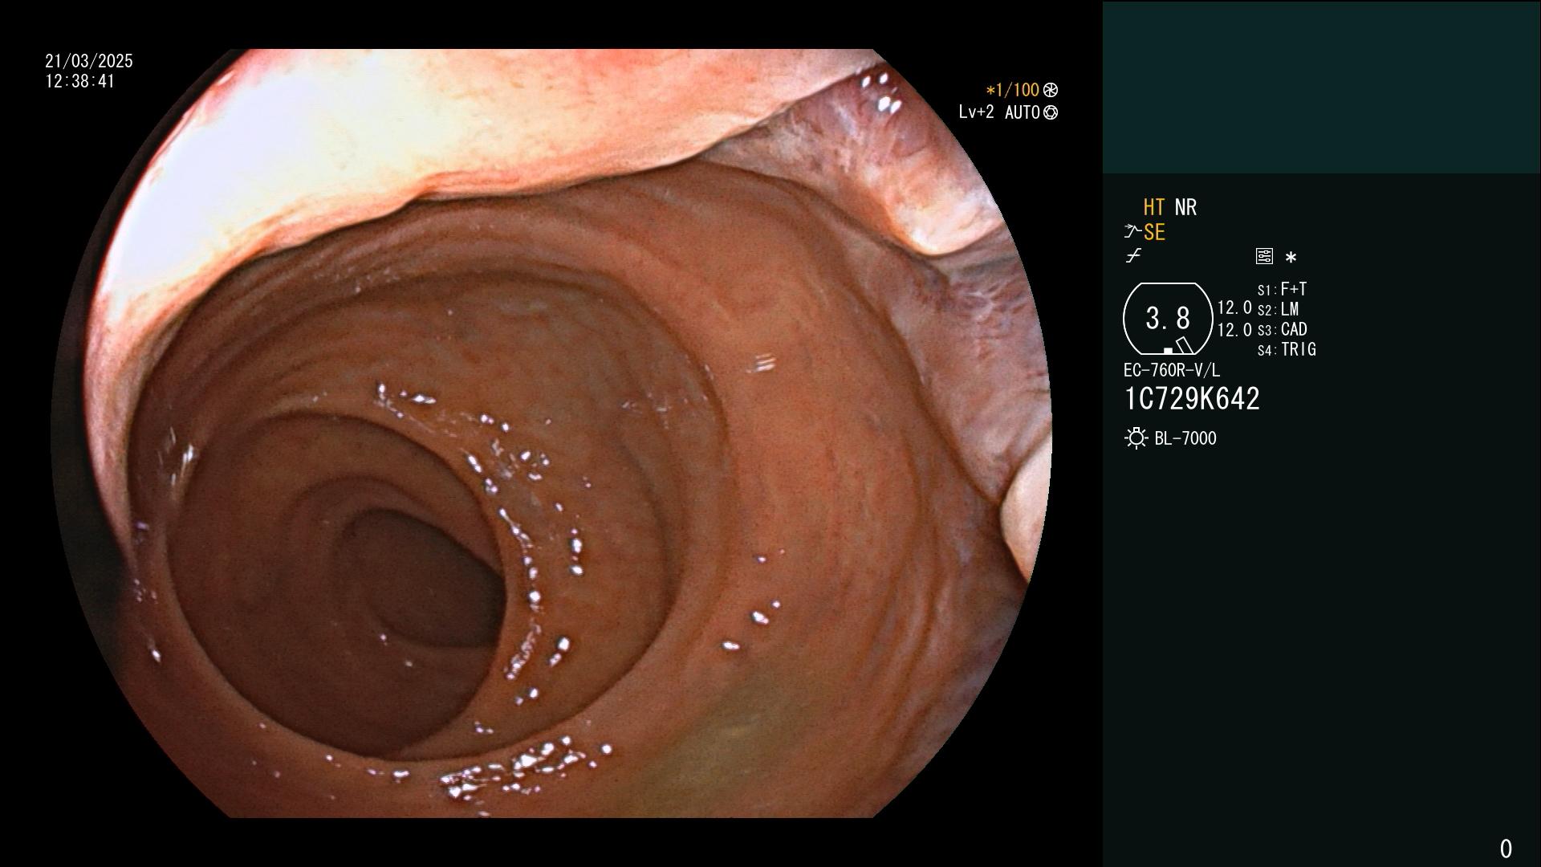Click the endoscopic live image view

click(551, 433)
